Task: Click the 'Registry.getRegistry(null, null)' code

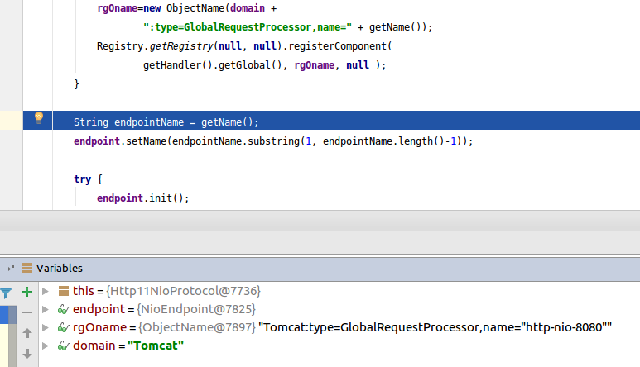Action: (x=190, y=46)
